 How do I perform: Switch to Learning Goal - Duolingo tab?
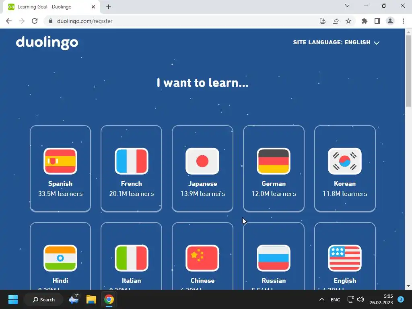point(44,7)
